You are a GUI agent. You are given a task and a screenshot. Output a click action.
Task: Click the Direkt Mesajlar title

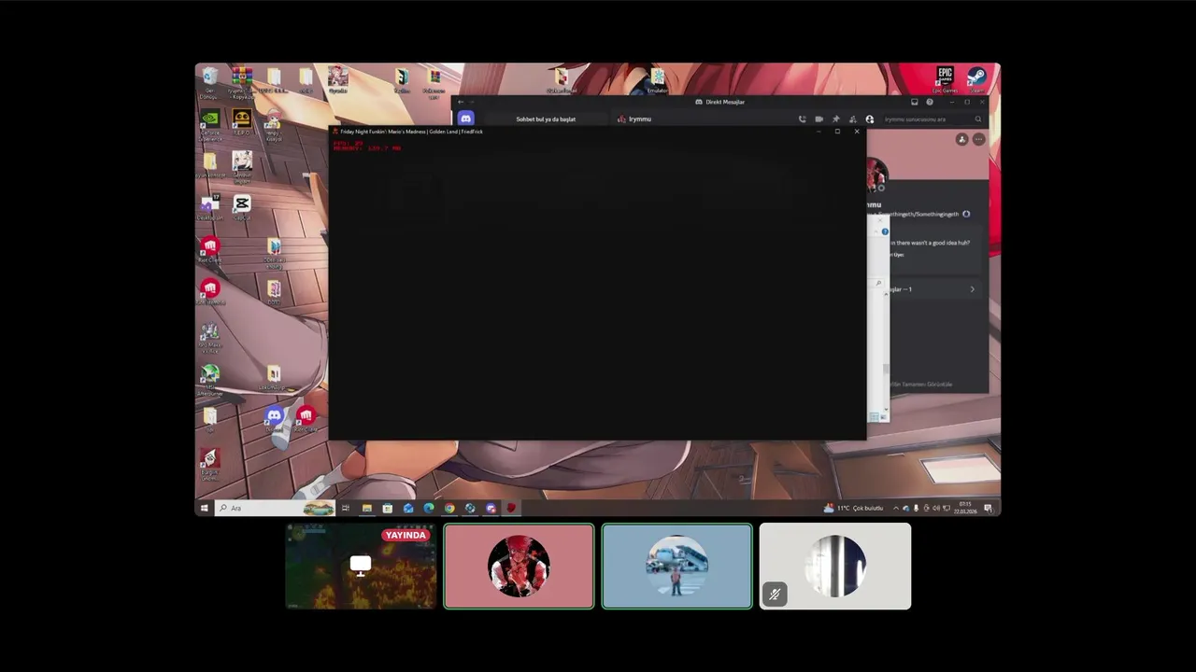(x=725, y=102)
